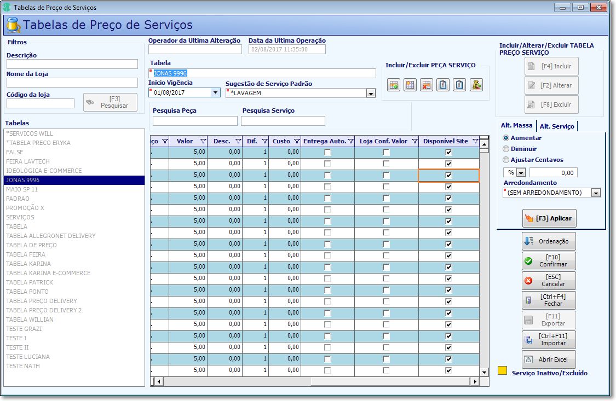Screen dimensions: 616x401
Task: Tick the first row Entrega Auto. checkbox
Action: coord(327,152)
